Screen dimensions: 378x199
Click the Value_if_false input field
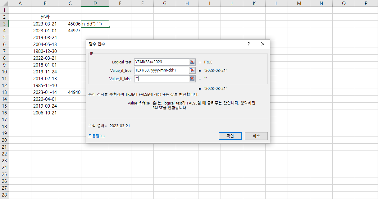(x=162, y=79)
